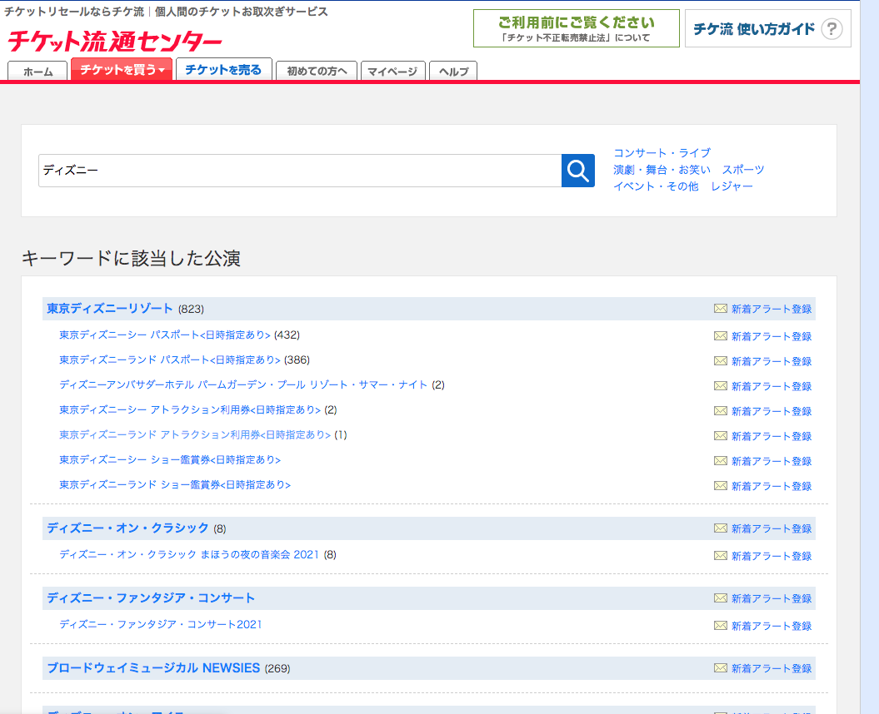
Task: Click 新着アラート登録 text for まほうの夜の音楽会 row
Action: [772, 556]
